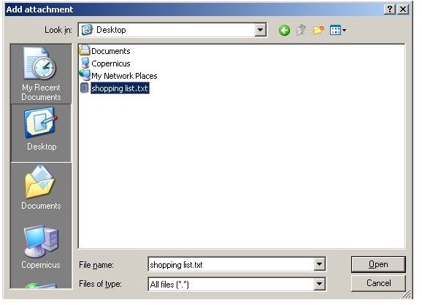Click into the File name text field
This screenshot has height=305, width=422.
click(231, 264)
